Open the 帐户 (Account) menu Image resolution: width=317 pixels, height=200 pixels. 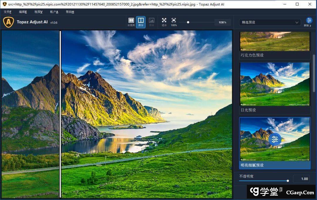[54, 12]
